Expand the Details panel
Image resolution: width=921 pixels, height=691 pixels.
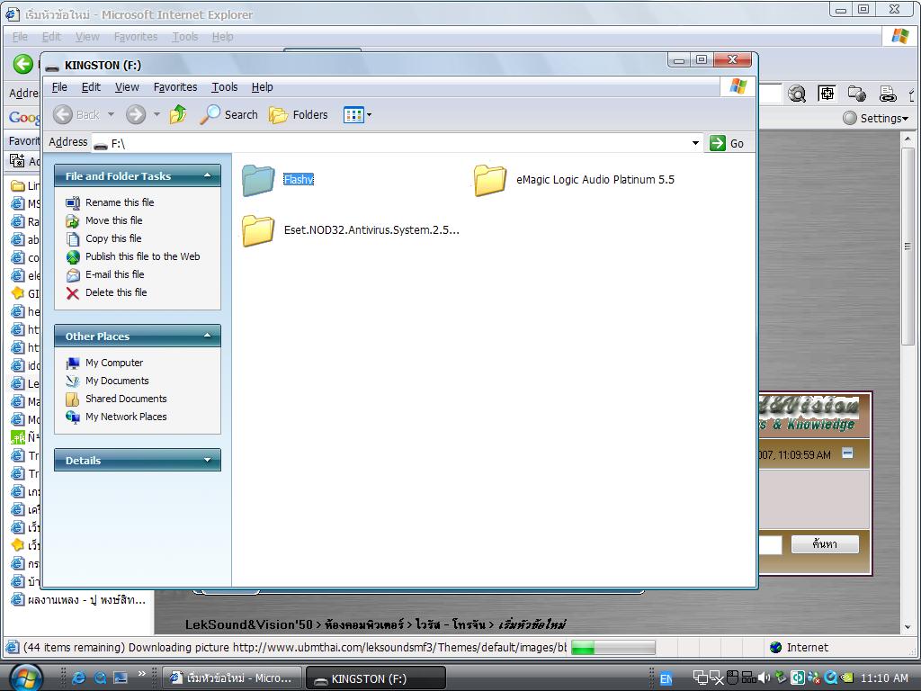[x=208, y=460]
